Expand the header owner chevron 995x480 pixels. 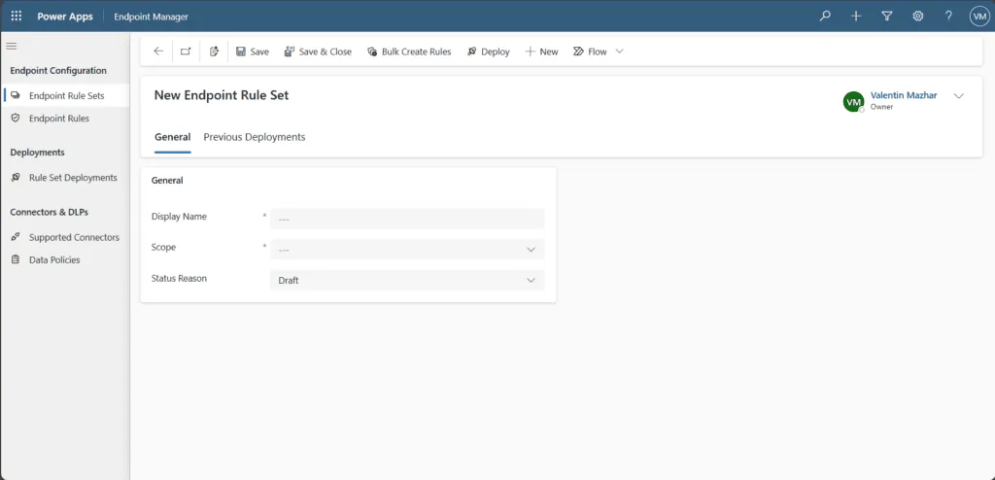tap(959, 96)
